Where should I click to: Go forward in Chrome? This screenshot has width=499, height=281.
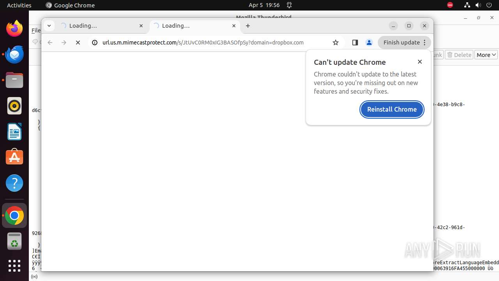coord(64,43)
